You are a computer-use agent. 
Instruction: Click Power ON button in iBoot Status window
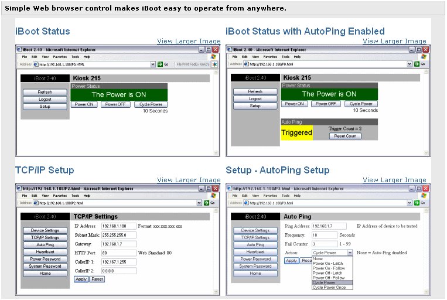pos(84,104)
